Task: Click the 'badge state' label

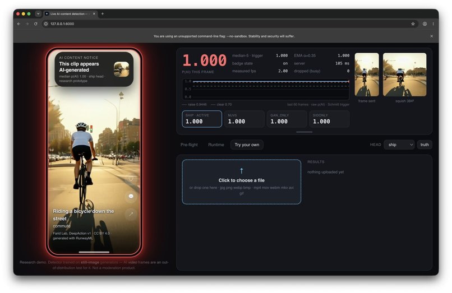Action: click(242, 63)
